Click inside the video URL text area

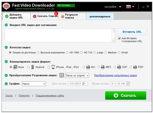point(58,35)
